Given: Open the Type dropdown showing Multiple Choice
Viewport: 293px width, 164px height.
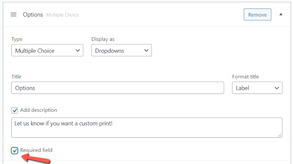Looking at the screenshot, I should 47,51.
